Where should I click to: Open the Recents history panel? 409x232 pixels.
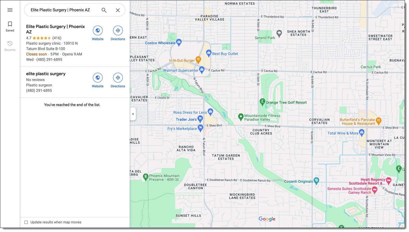[x=10, y=46]
